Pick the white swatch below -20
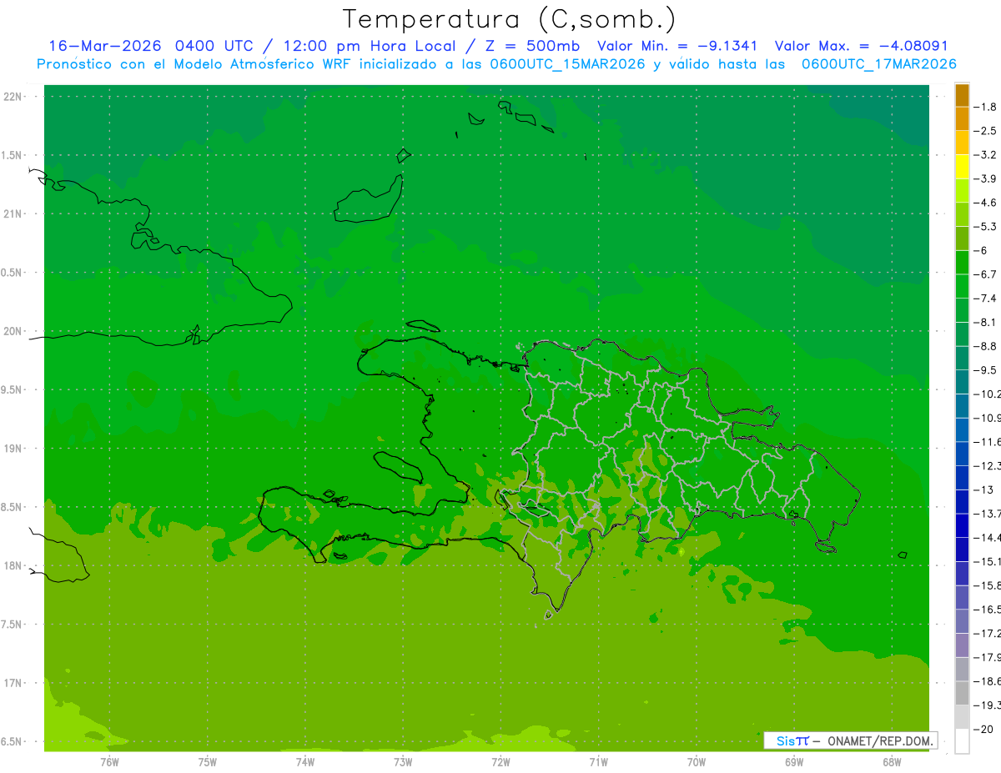Image resolution: width=1001 pixels, height=773 pixels. [x=962, y=741]
